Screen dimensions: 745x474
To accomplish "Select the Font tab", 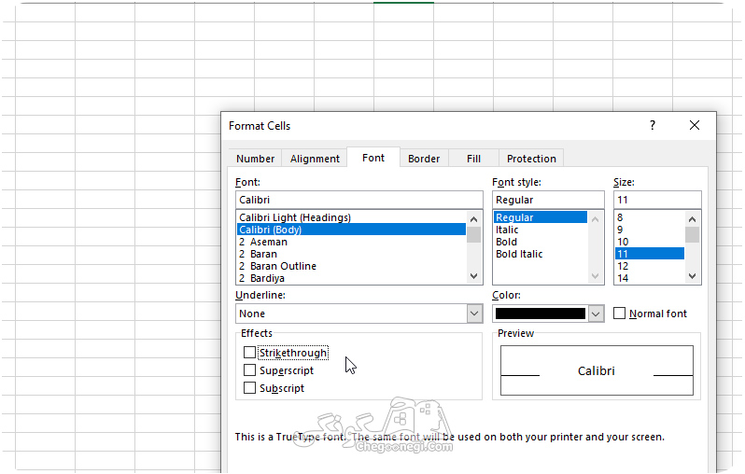I will [373, 158].
